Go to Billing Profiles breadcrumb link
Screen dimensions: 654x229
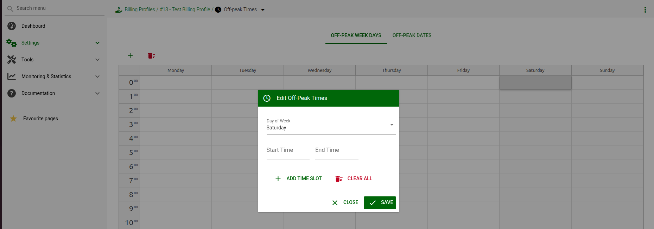(x=140, y=9)
